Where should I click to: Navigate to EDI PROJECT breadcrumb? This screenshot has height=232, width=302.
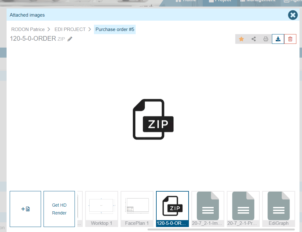point(70,29)
